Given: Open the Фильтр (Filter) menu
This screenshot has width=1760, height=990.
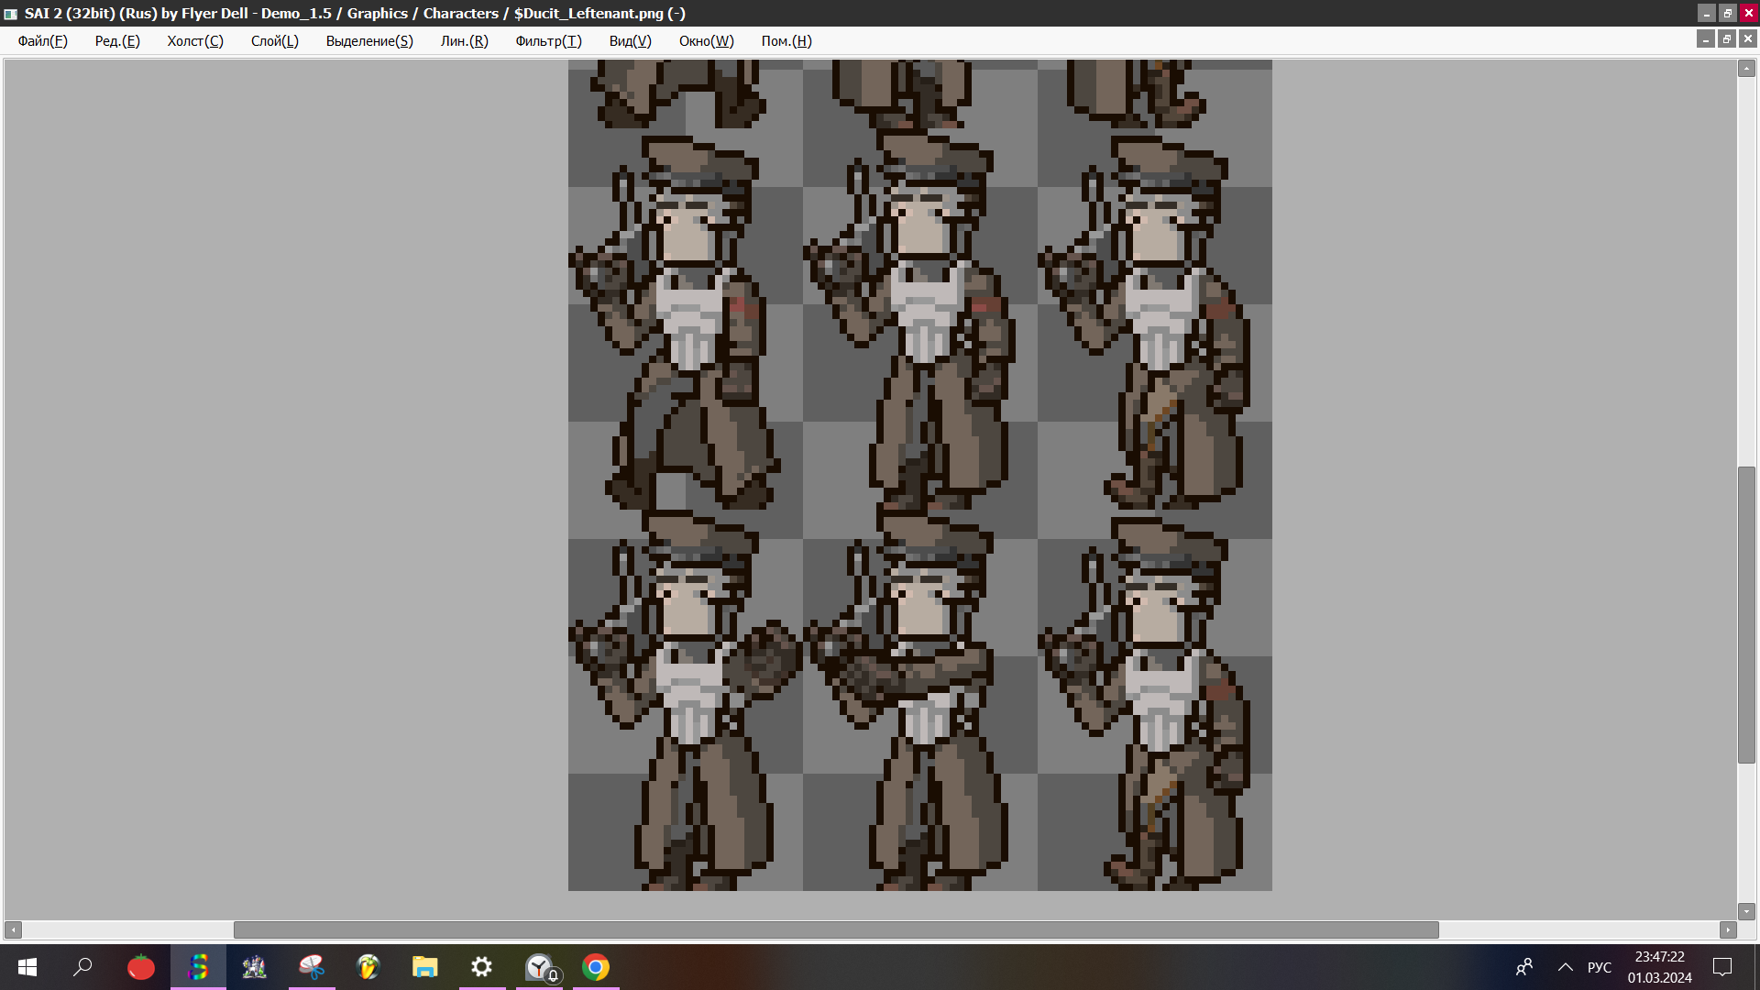Looking at the screenshot, I should (548, 41).
